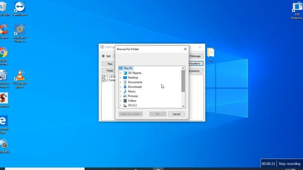Click the folder tree scroll-down arrow
Screen dimensions: 303x170
[x=183, y=106]
